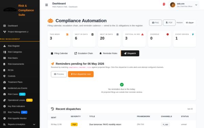The width and height of the screenshot is (204, 128).
Task: Click the Incidents/Loss Events alert icon
Action: (4, 88)
